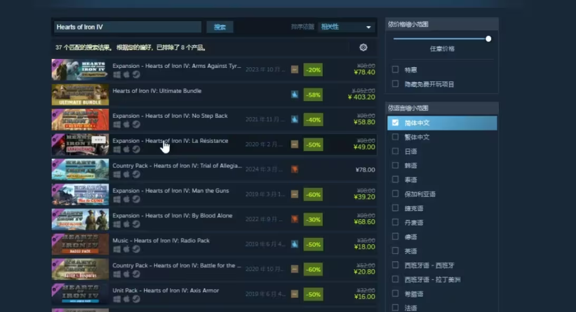This screenshot has height=312, width=576.
Task: Uncheck the 简体中文 language filter
Action: pyautogui.click(x=395, y=123)
